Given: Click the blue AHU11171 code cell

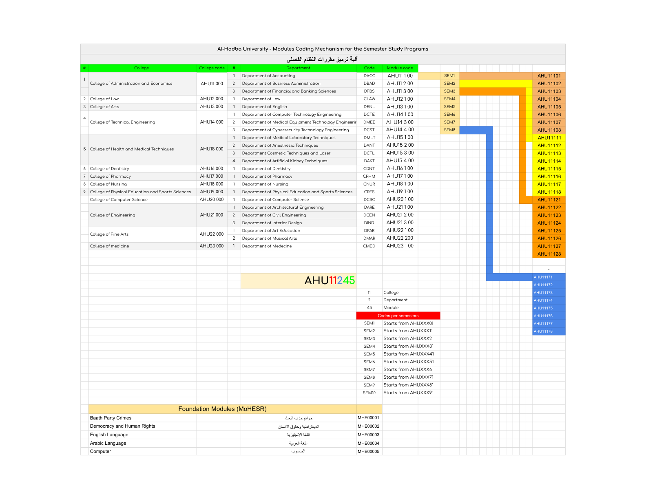Looking at the screenshot, I should point(549,277).
